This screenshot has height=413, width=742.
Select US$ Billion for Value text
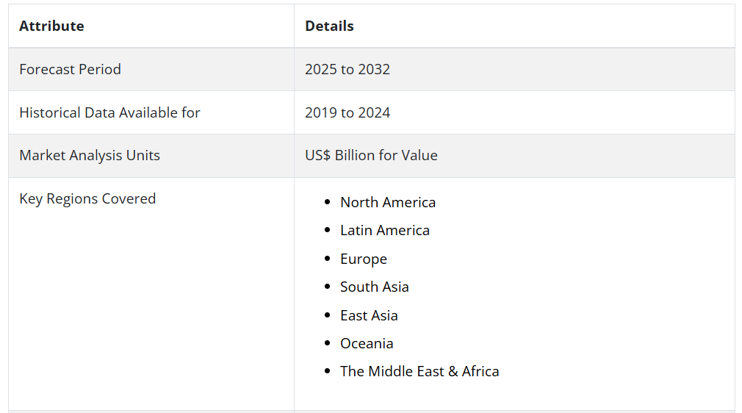pyautogui.click(x=371, y=156)
